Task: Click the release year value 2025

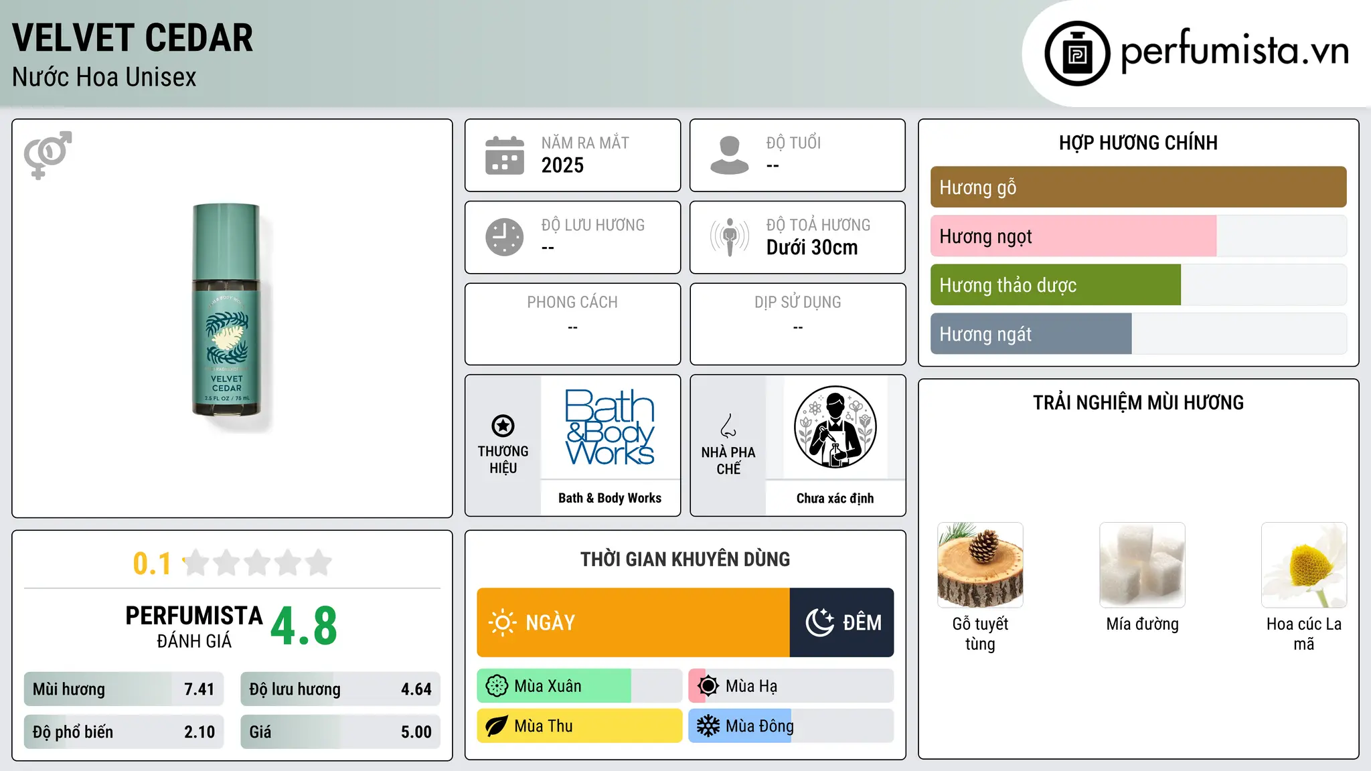Action: pos(562,165)
